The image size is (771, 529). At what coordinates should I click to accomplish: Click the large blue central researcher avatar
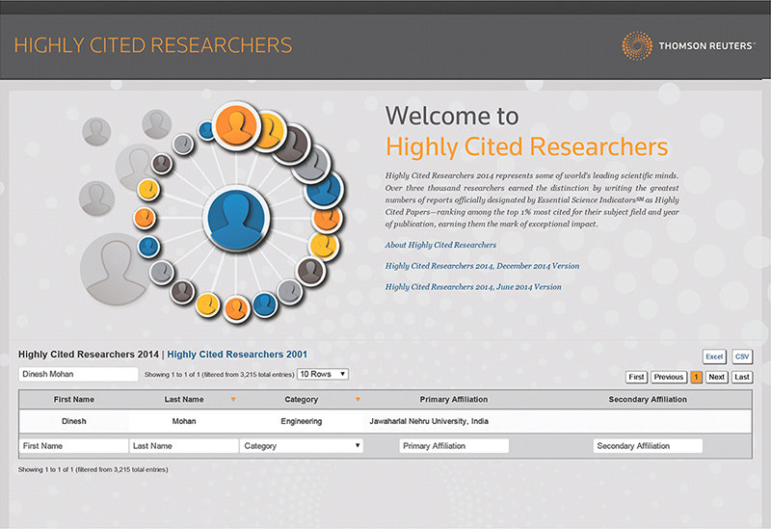click(236, 220)
